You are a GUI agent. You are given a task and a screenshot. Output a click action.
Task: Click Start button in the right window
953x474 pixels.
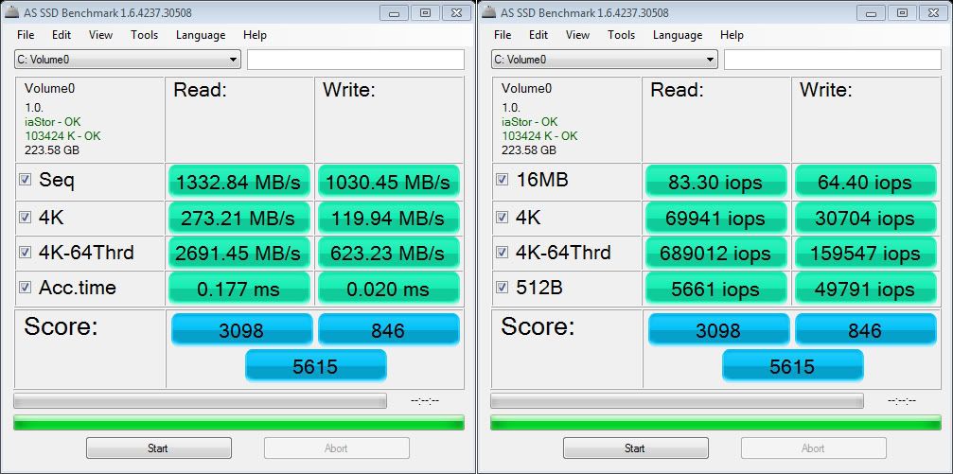(635, 448)
